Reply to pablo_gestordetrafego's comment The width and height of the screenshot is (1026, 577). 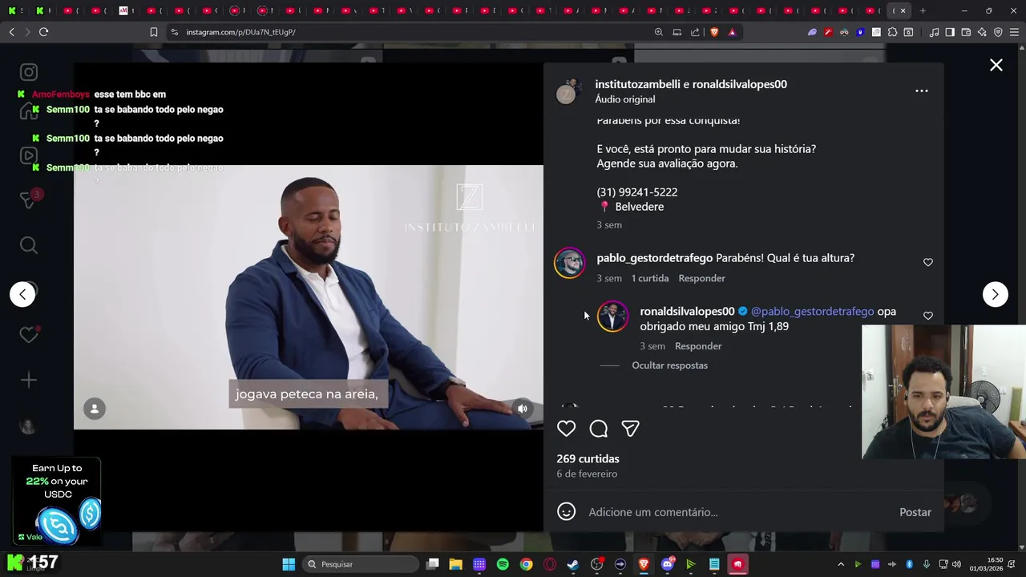[701, 278]
